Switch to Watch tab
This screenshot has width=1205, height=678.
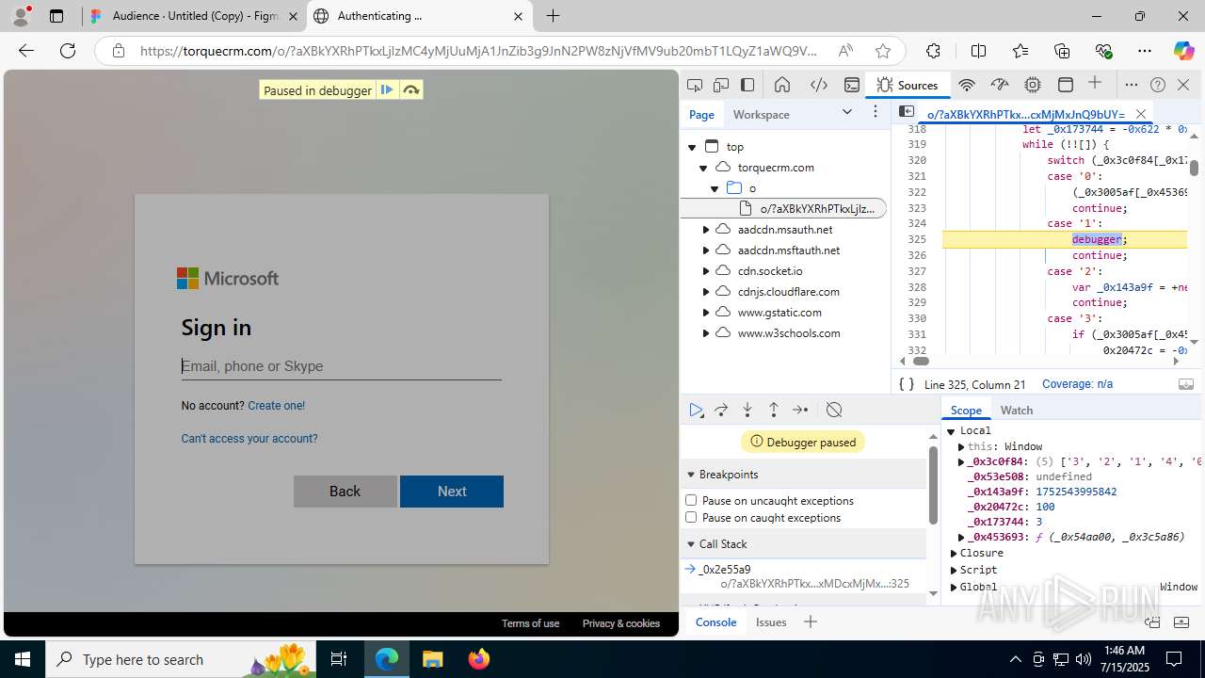coord(1017,411)
